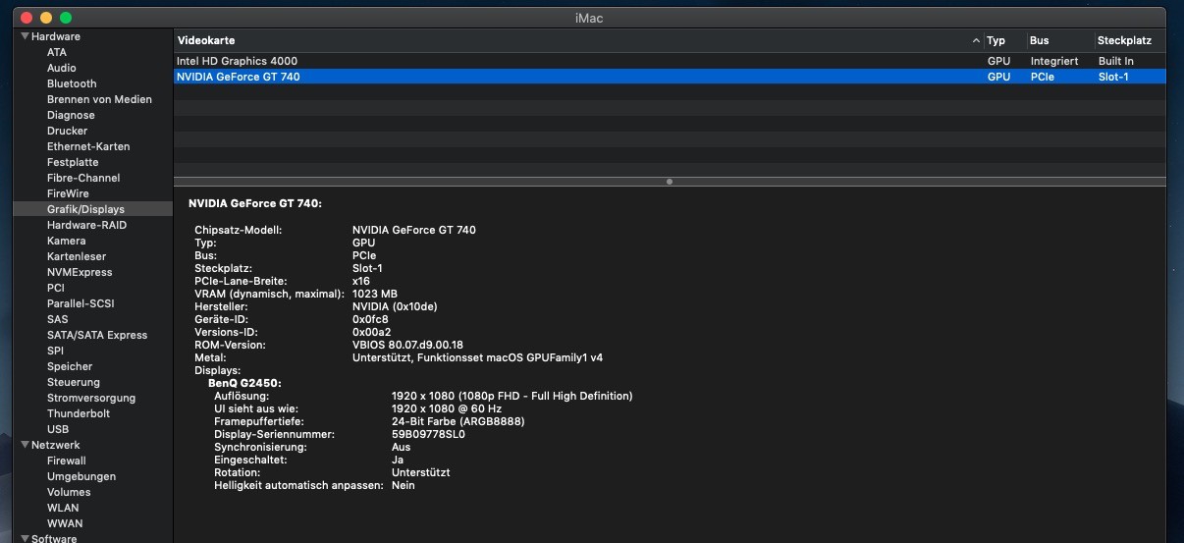Collapse the Hardware section triangle
The height and width of the screenshot is (543, 1184).
click(x=25, y=36)
